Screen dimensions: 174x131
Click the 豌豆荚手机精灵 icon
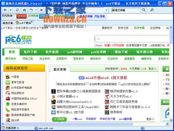click(x=8, y=109)
